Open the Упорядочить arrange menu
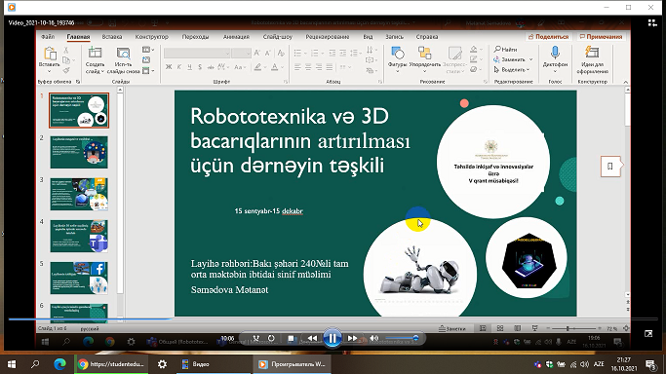Image resolution: width=666 pixels, height=374 pixels. pyautogui.click(x=425, y=59)
